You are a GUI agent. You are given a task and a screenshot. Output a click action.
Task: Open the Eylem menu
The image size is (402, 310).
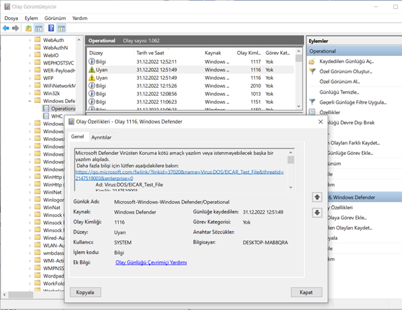click(31, 18)
